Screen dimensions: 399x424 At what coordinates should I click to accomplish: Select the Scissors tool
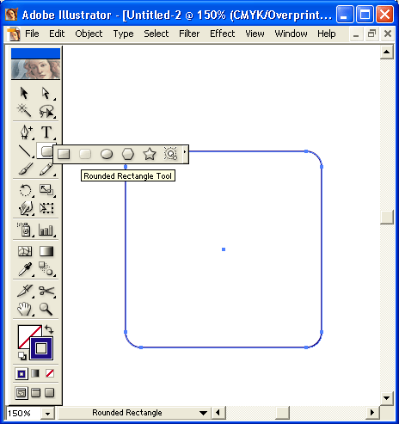[x=46, y=291]
